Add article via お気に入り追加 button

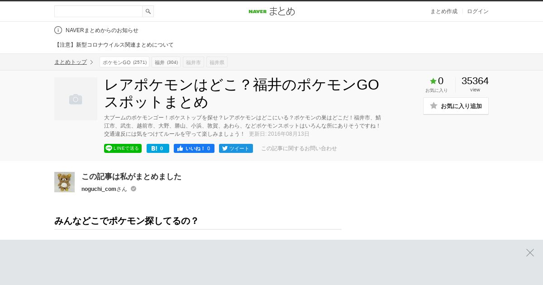click(456, 106)
